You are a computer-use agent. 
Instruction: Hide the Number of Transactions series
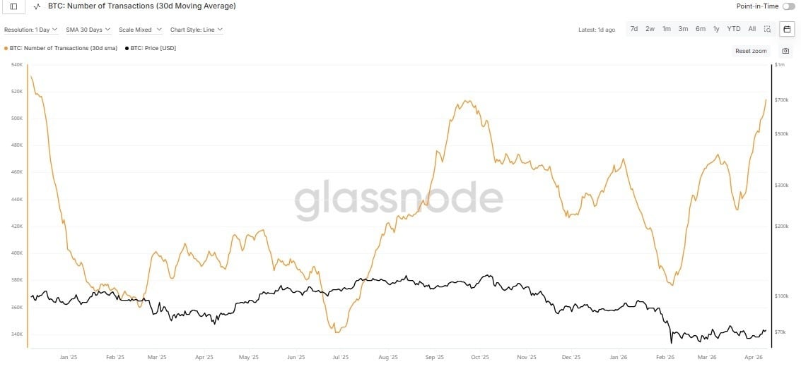[61, 48]
